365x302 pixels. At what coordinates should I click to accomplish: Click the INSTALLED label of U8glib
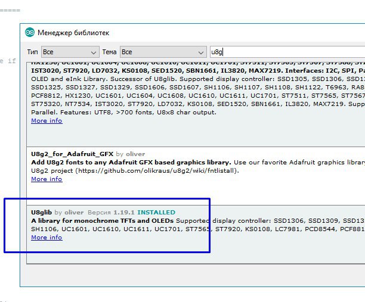(156, 212)
